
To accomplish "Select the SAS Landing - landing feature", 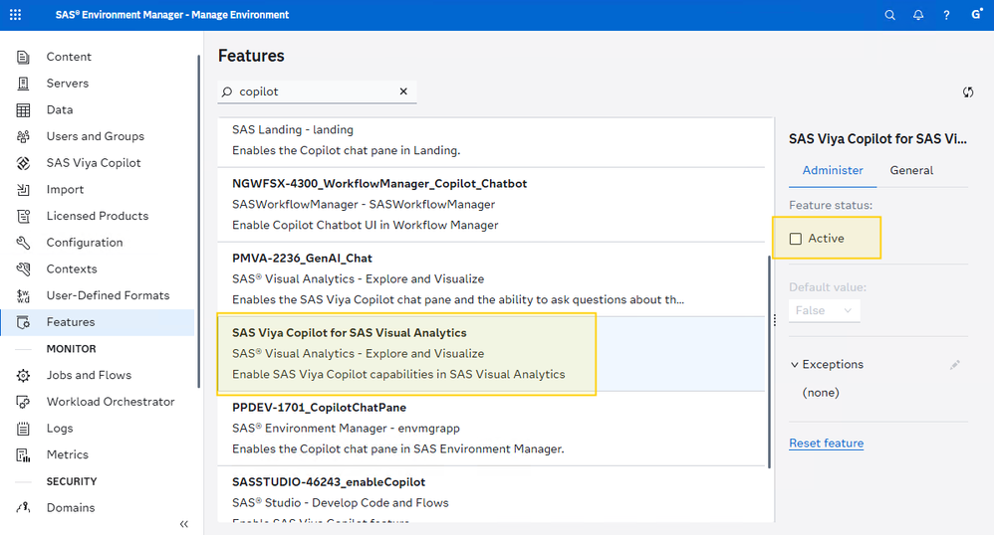I will click(491, 142).
